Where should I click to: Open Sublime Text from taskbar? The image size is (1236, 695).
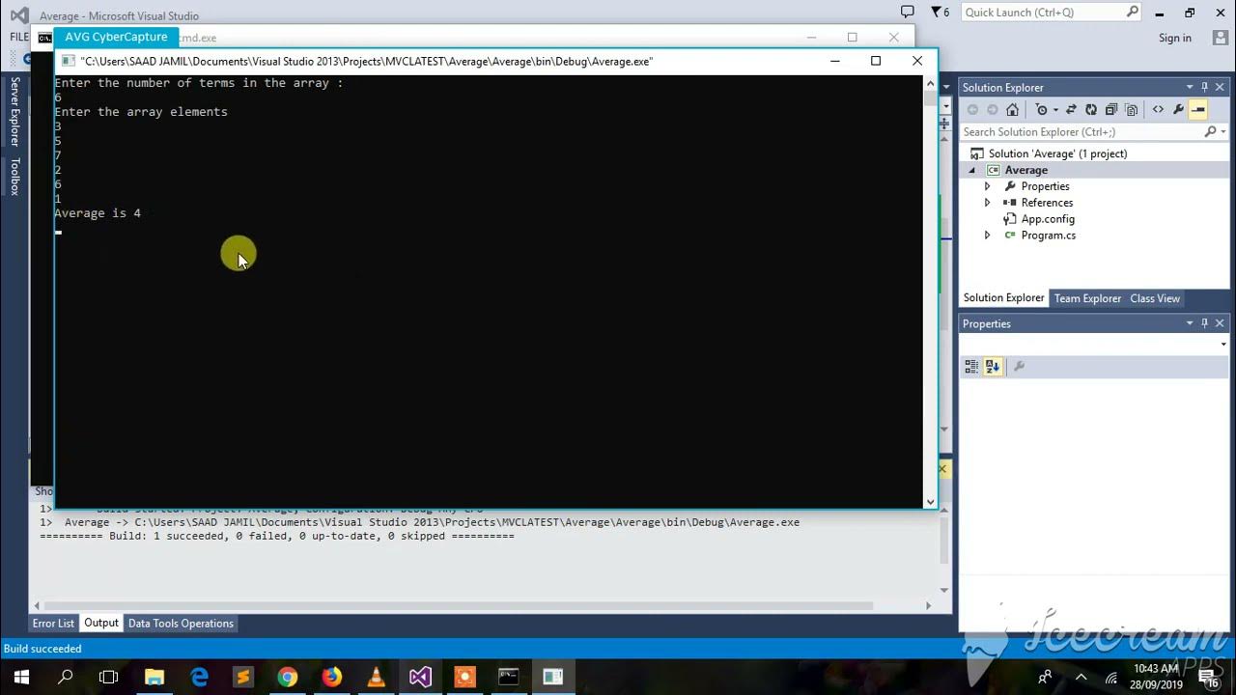point(243,677)
